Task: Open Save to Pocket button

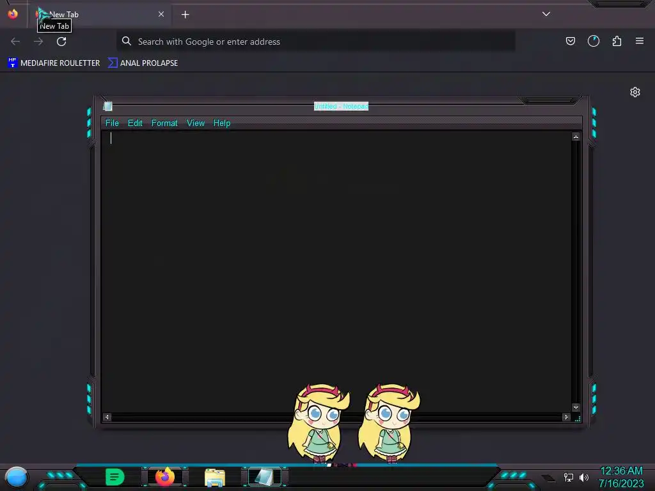Action: (x=570, y=41)
